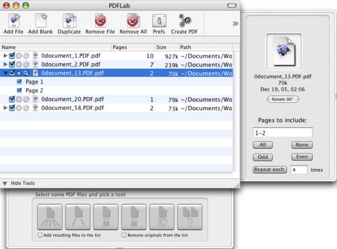This screenshot has height=249, width=337.
Task: Click the remove (x) icon on 0document_1.PDF.pdf
Action: [x=19, y=56]
